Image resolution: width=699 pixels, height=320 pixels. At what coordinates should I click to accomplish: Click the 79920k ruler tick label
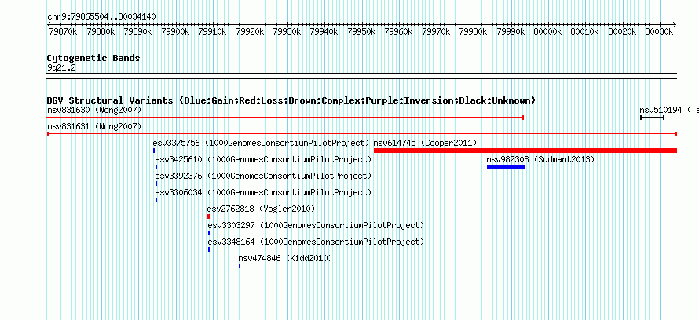pyautogui.click(x=250, y=31)
